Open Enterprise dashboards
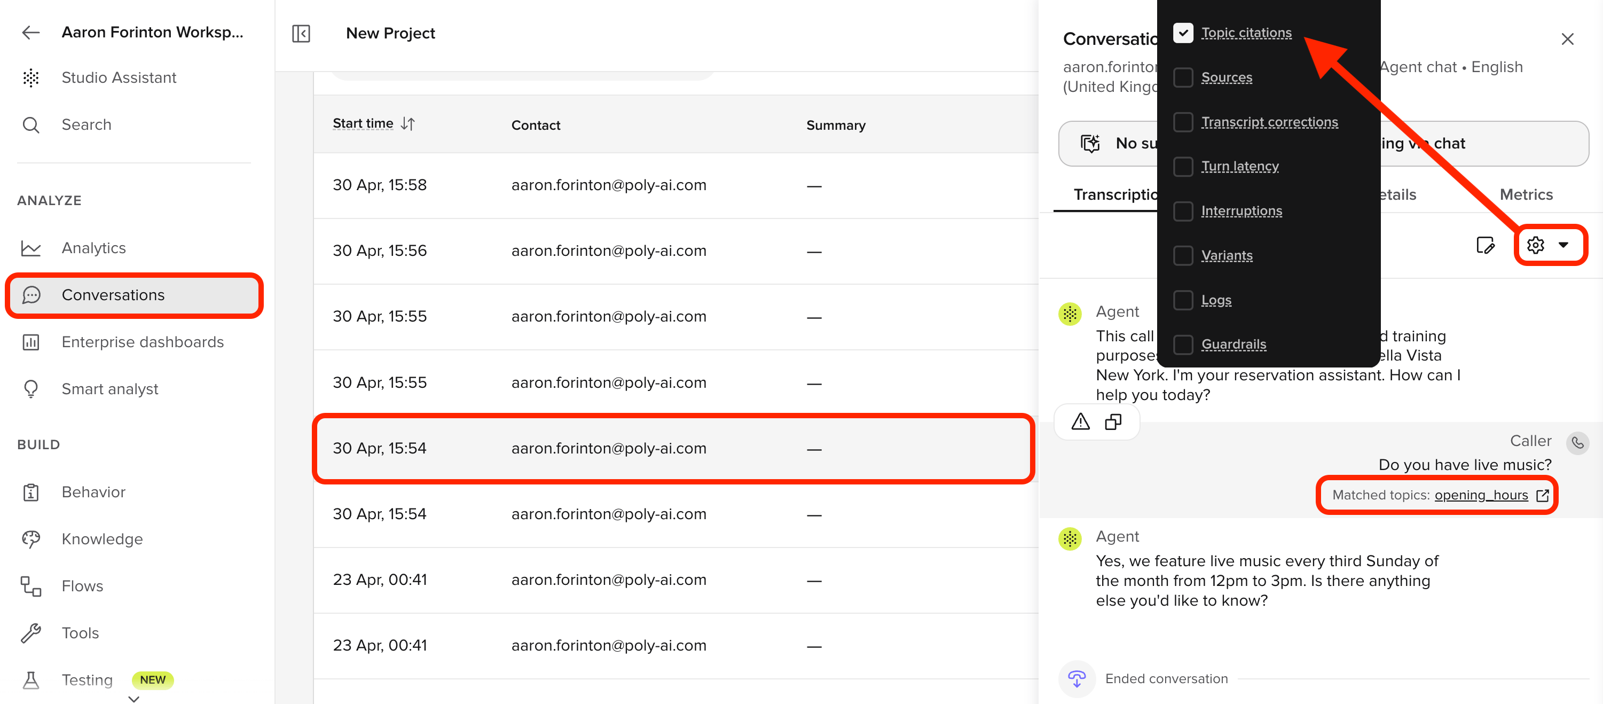Image resolution: width=1603 pixels, height=704 pixels. tap(142, 342)
